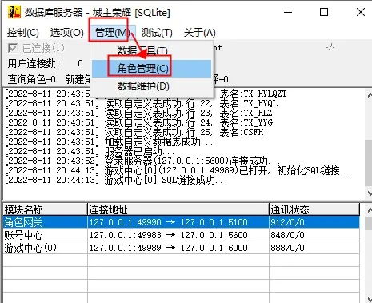Screen dimensions: 372x303
Task: Click log line with 表名:TX_HLZ
Action: pyautogui.click(x=139, y=113)
